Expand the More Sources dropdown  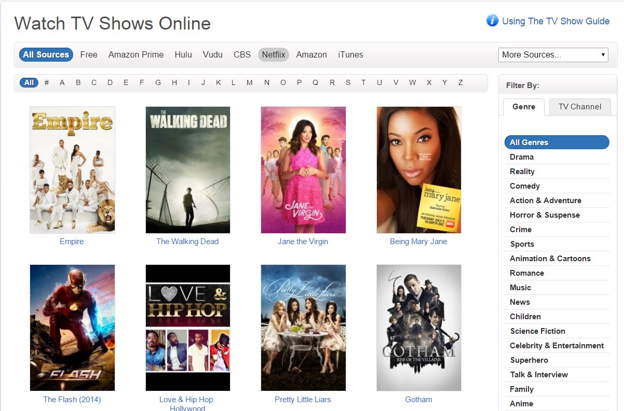(x=553, y=54)
